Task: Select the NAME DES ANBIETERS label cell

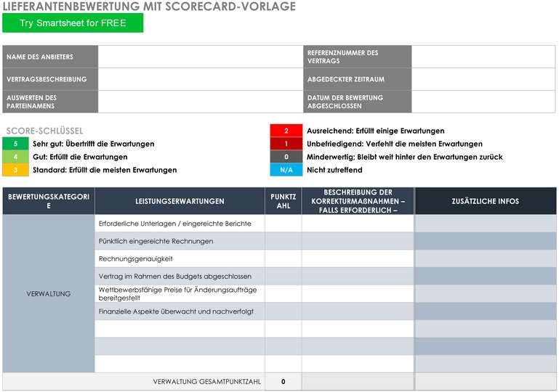Action: (50, 57)
